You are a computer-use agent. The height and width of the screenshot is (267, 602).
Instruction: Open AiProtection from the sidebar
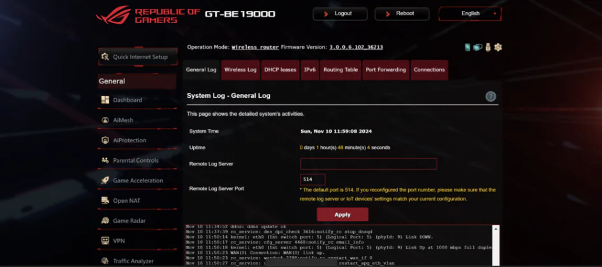[138, 140]
